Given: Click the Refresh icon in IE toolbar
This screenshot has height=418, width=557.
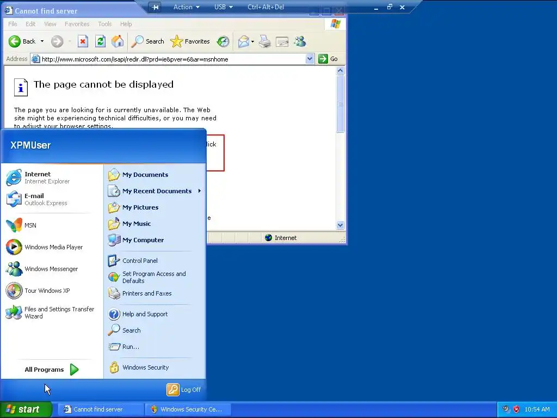Looking at the screenshot, I should click(100, 41).
